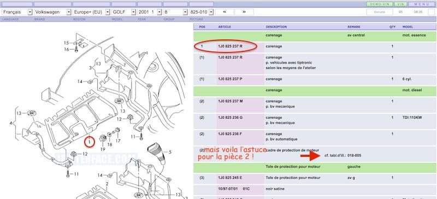
Task: Go to next picture with » button
Action: point(244,12)
